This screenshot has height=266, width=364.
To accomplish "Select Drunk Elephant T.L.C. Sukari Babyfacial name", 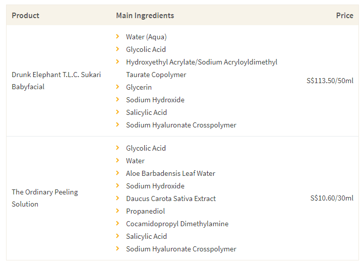I will [x=56, y=81].
